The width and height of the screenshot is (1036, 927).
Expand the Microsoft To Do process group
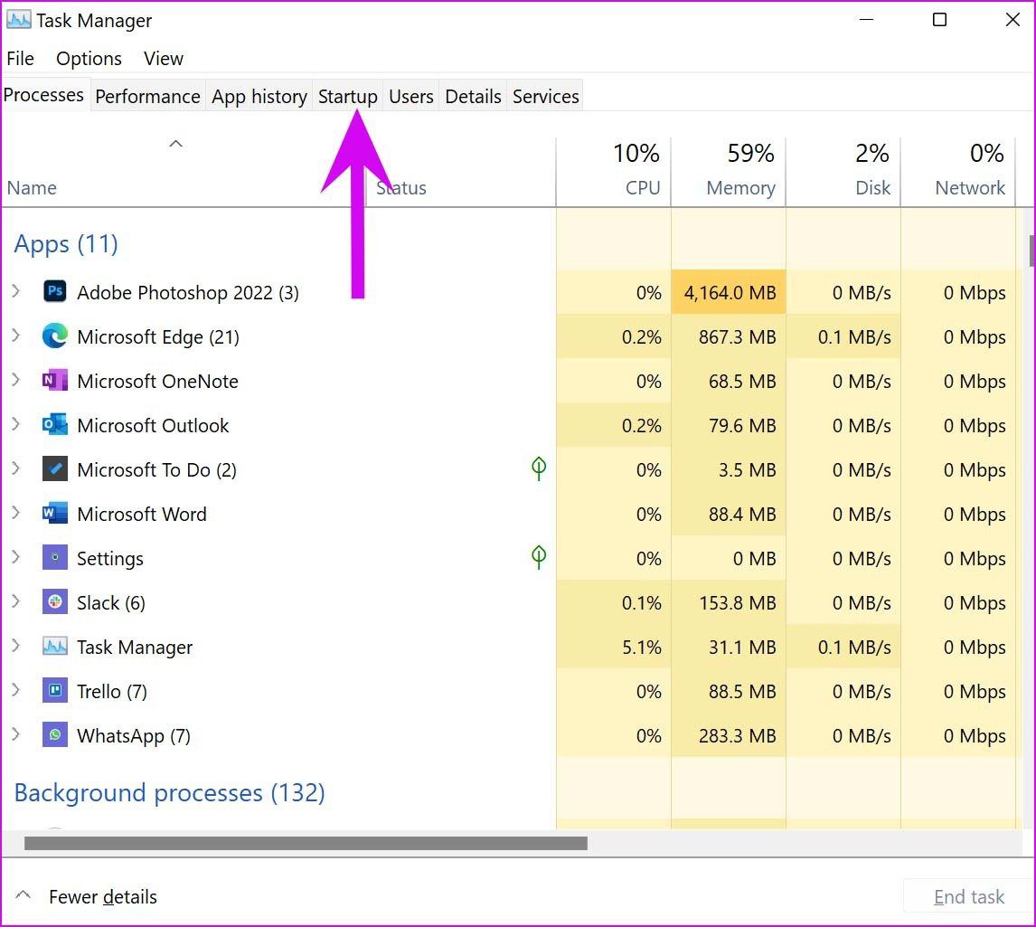click(x=16, y=468)
